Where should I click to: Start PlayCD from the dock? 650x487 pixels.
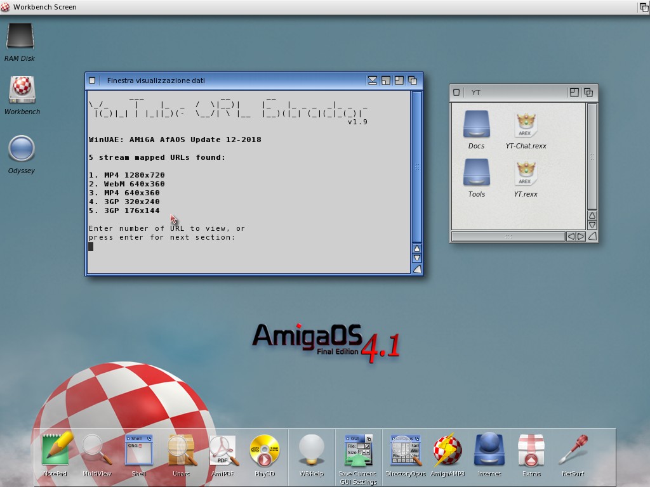pos(264,451)
